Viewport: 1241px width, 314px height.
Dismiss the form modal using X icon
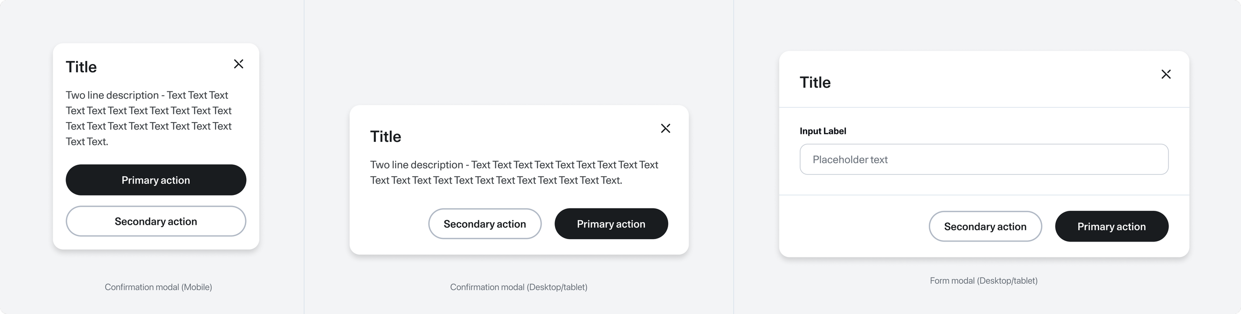[1166, 74]
